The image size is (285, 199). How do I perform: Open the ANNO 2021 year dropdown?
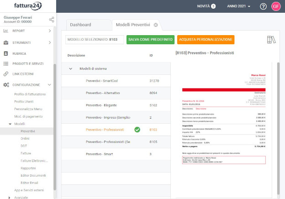coord(238,6)
